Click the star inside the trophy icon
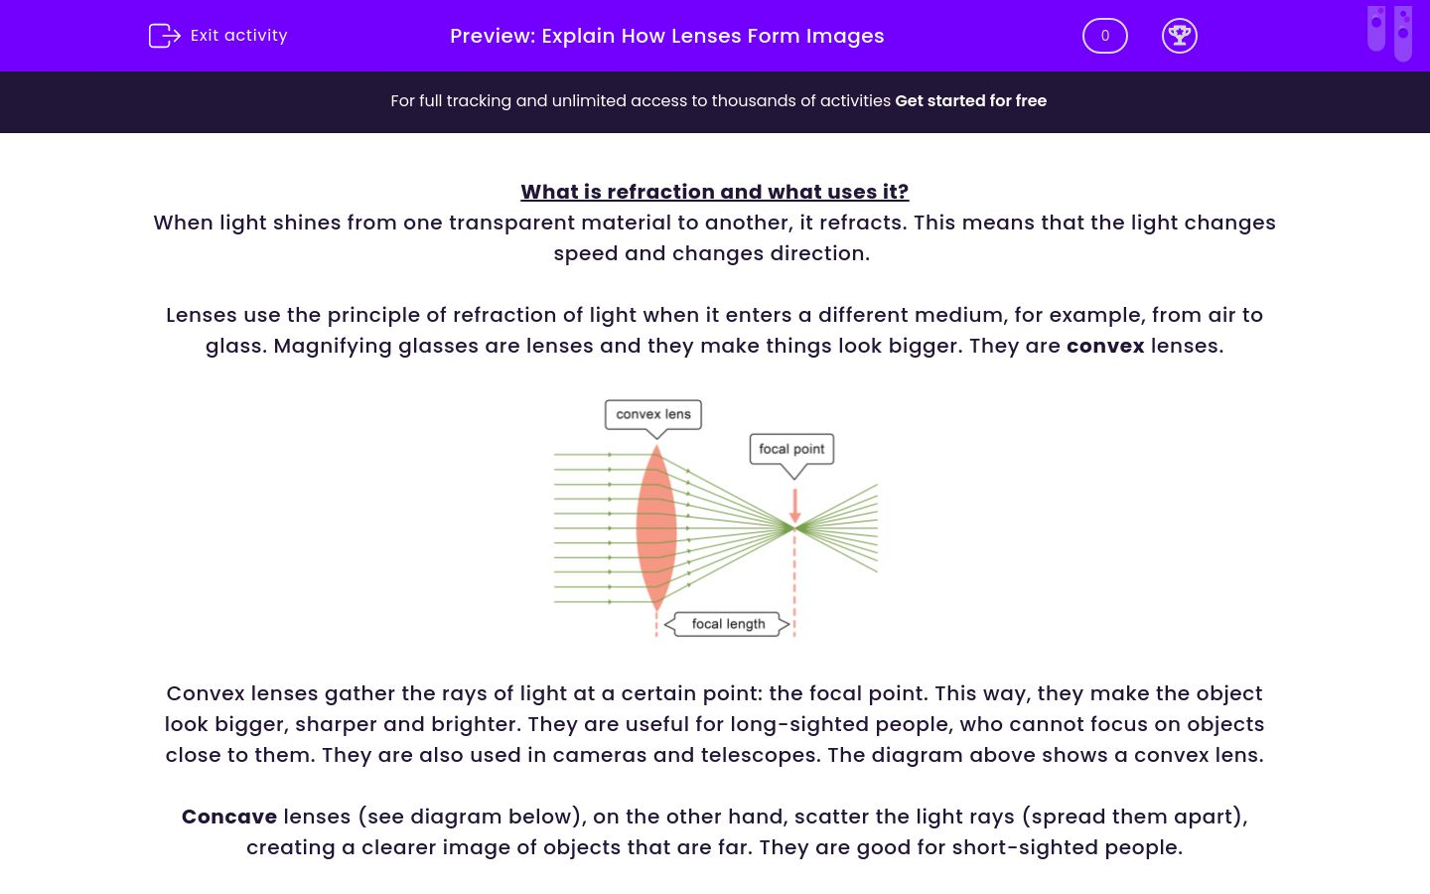The image size is (1430, 894). point(1180,31)
